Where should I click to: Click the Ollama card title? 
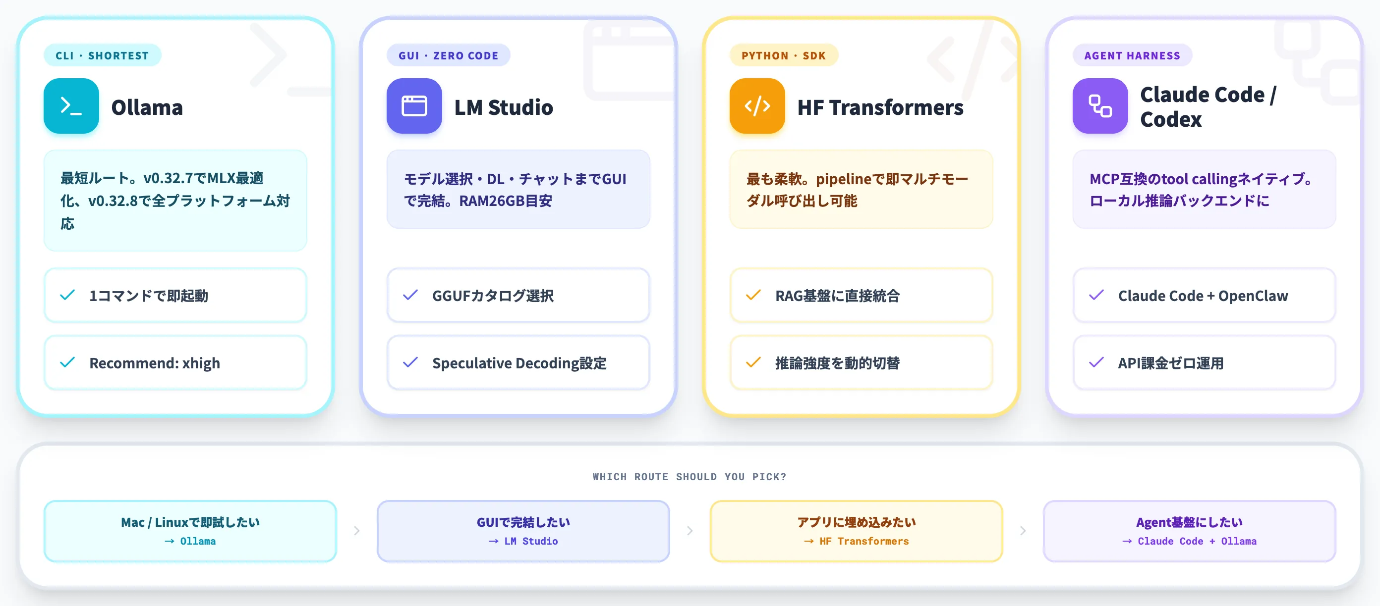[x=147, y=107]
